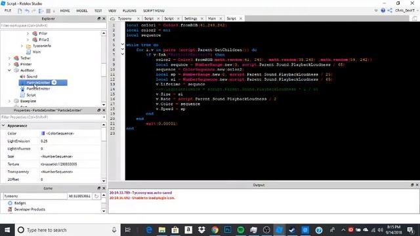Open the PLUGINS ribbon tab
The width and height of the screenshot is (420, 236).
pos(129,10)
